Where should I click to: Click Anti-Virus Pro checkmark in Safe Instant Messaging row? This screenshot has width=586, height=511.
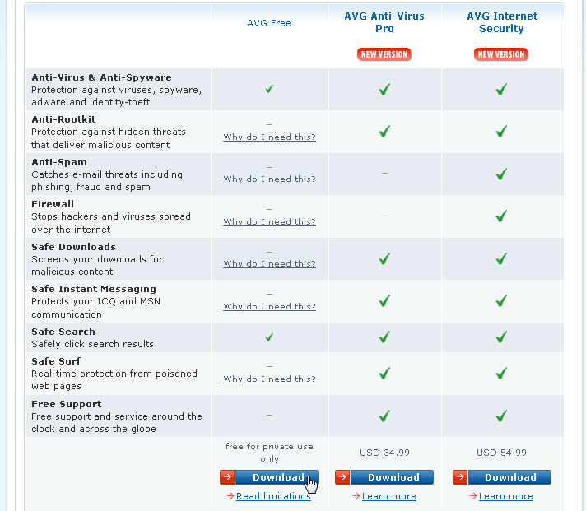tap(384, 300)
